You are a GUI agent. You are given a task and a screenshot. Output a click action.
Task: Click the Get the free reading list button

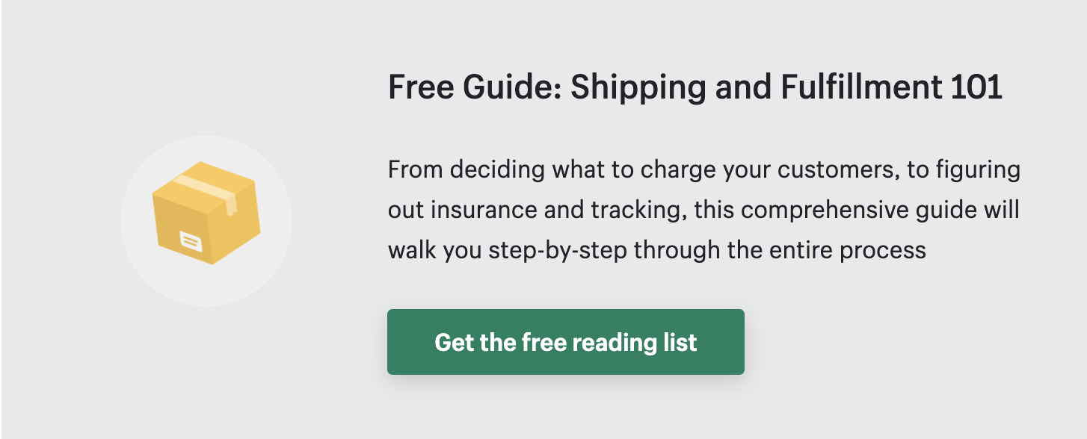point(566,342)
